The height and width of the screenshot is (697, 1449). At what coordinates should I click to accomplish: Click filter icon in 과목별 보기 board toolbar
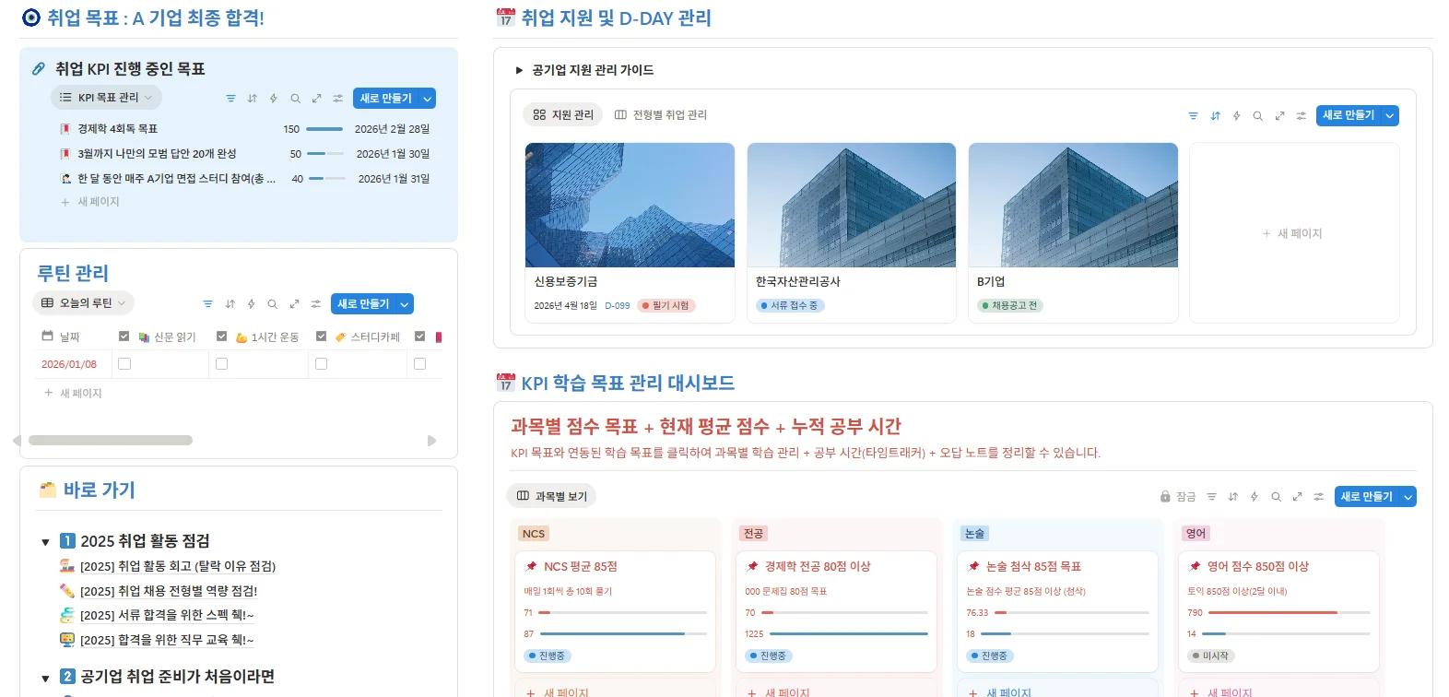click(x=1211, y=497)
